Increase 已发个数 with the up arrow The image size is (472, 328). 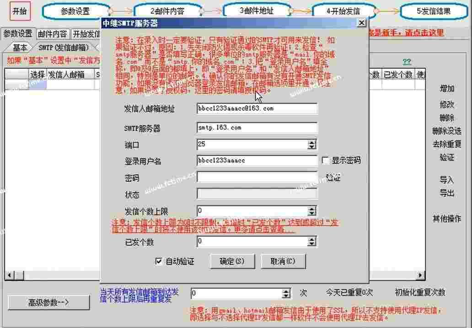312,239
